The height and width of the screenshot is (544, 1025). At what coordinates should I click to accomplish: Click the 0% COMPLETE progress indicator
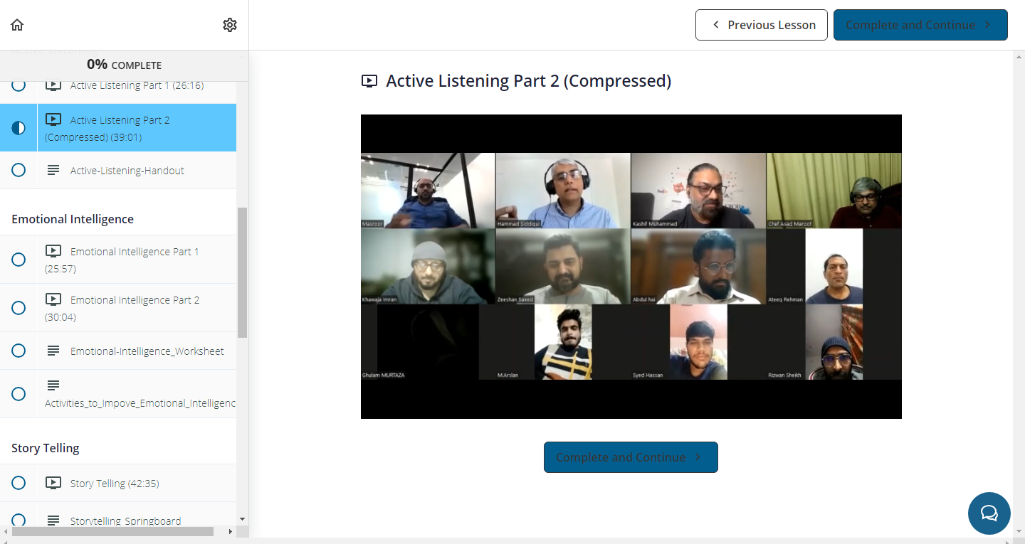click(x=124, y=65)
